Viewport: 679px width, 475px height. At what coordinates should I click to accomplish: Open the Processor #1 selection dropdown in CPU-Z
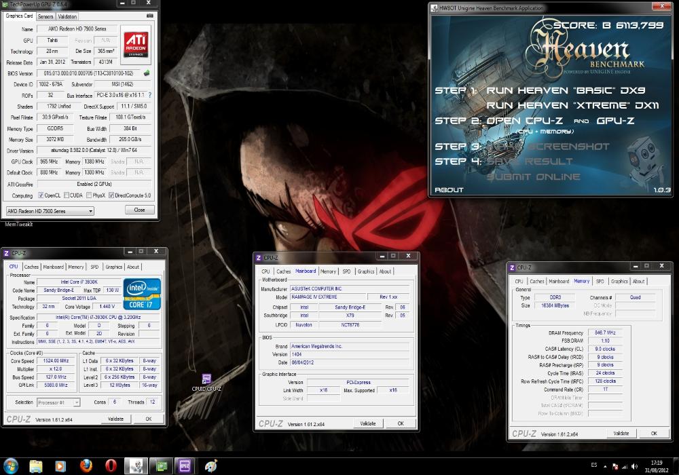click(x=58, y=402)
